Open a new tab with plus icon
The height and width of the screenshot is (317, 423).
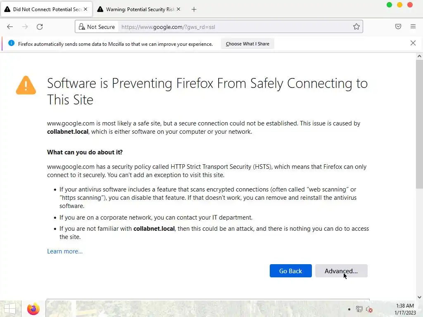pos(194,9)
